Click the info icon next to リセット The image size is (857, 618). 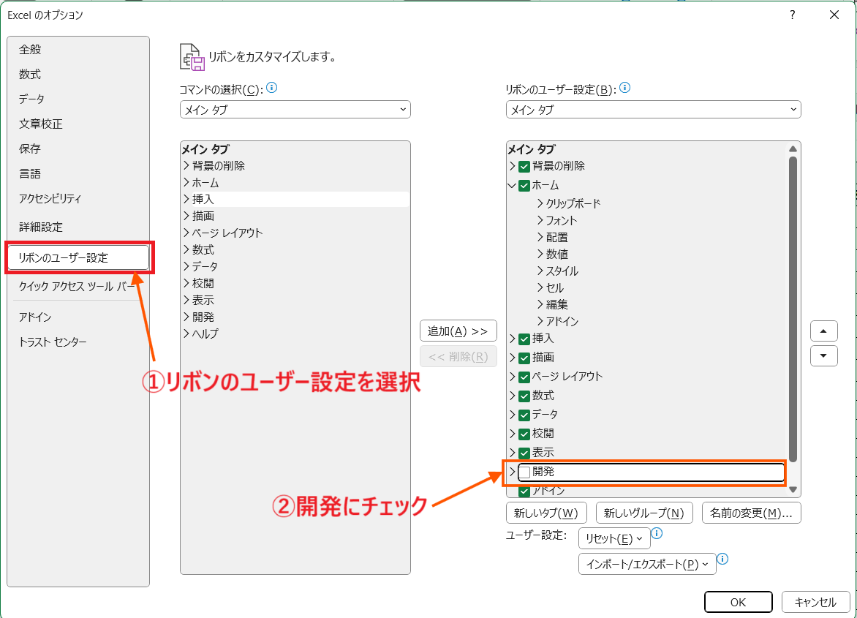(657, 535)
